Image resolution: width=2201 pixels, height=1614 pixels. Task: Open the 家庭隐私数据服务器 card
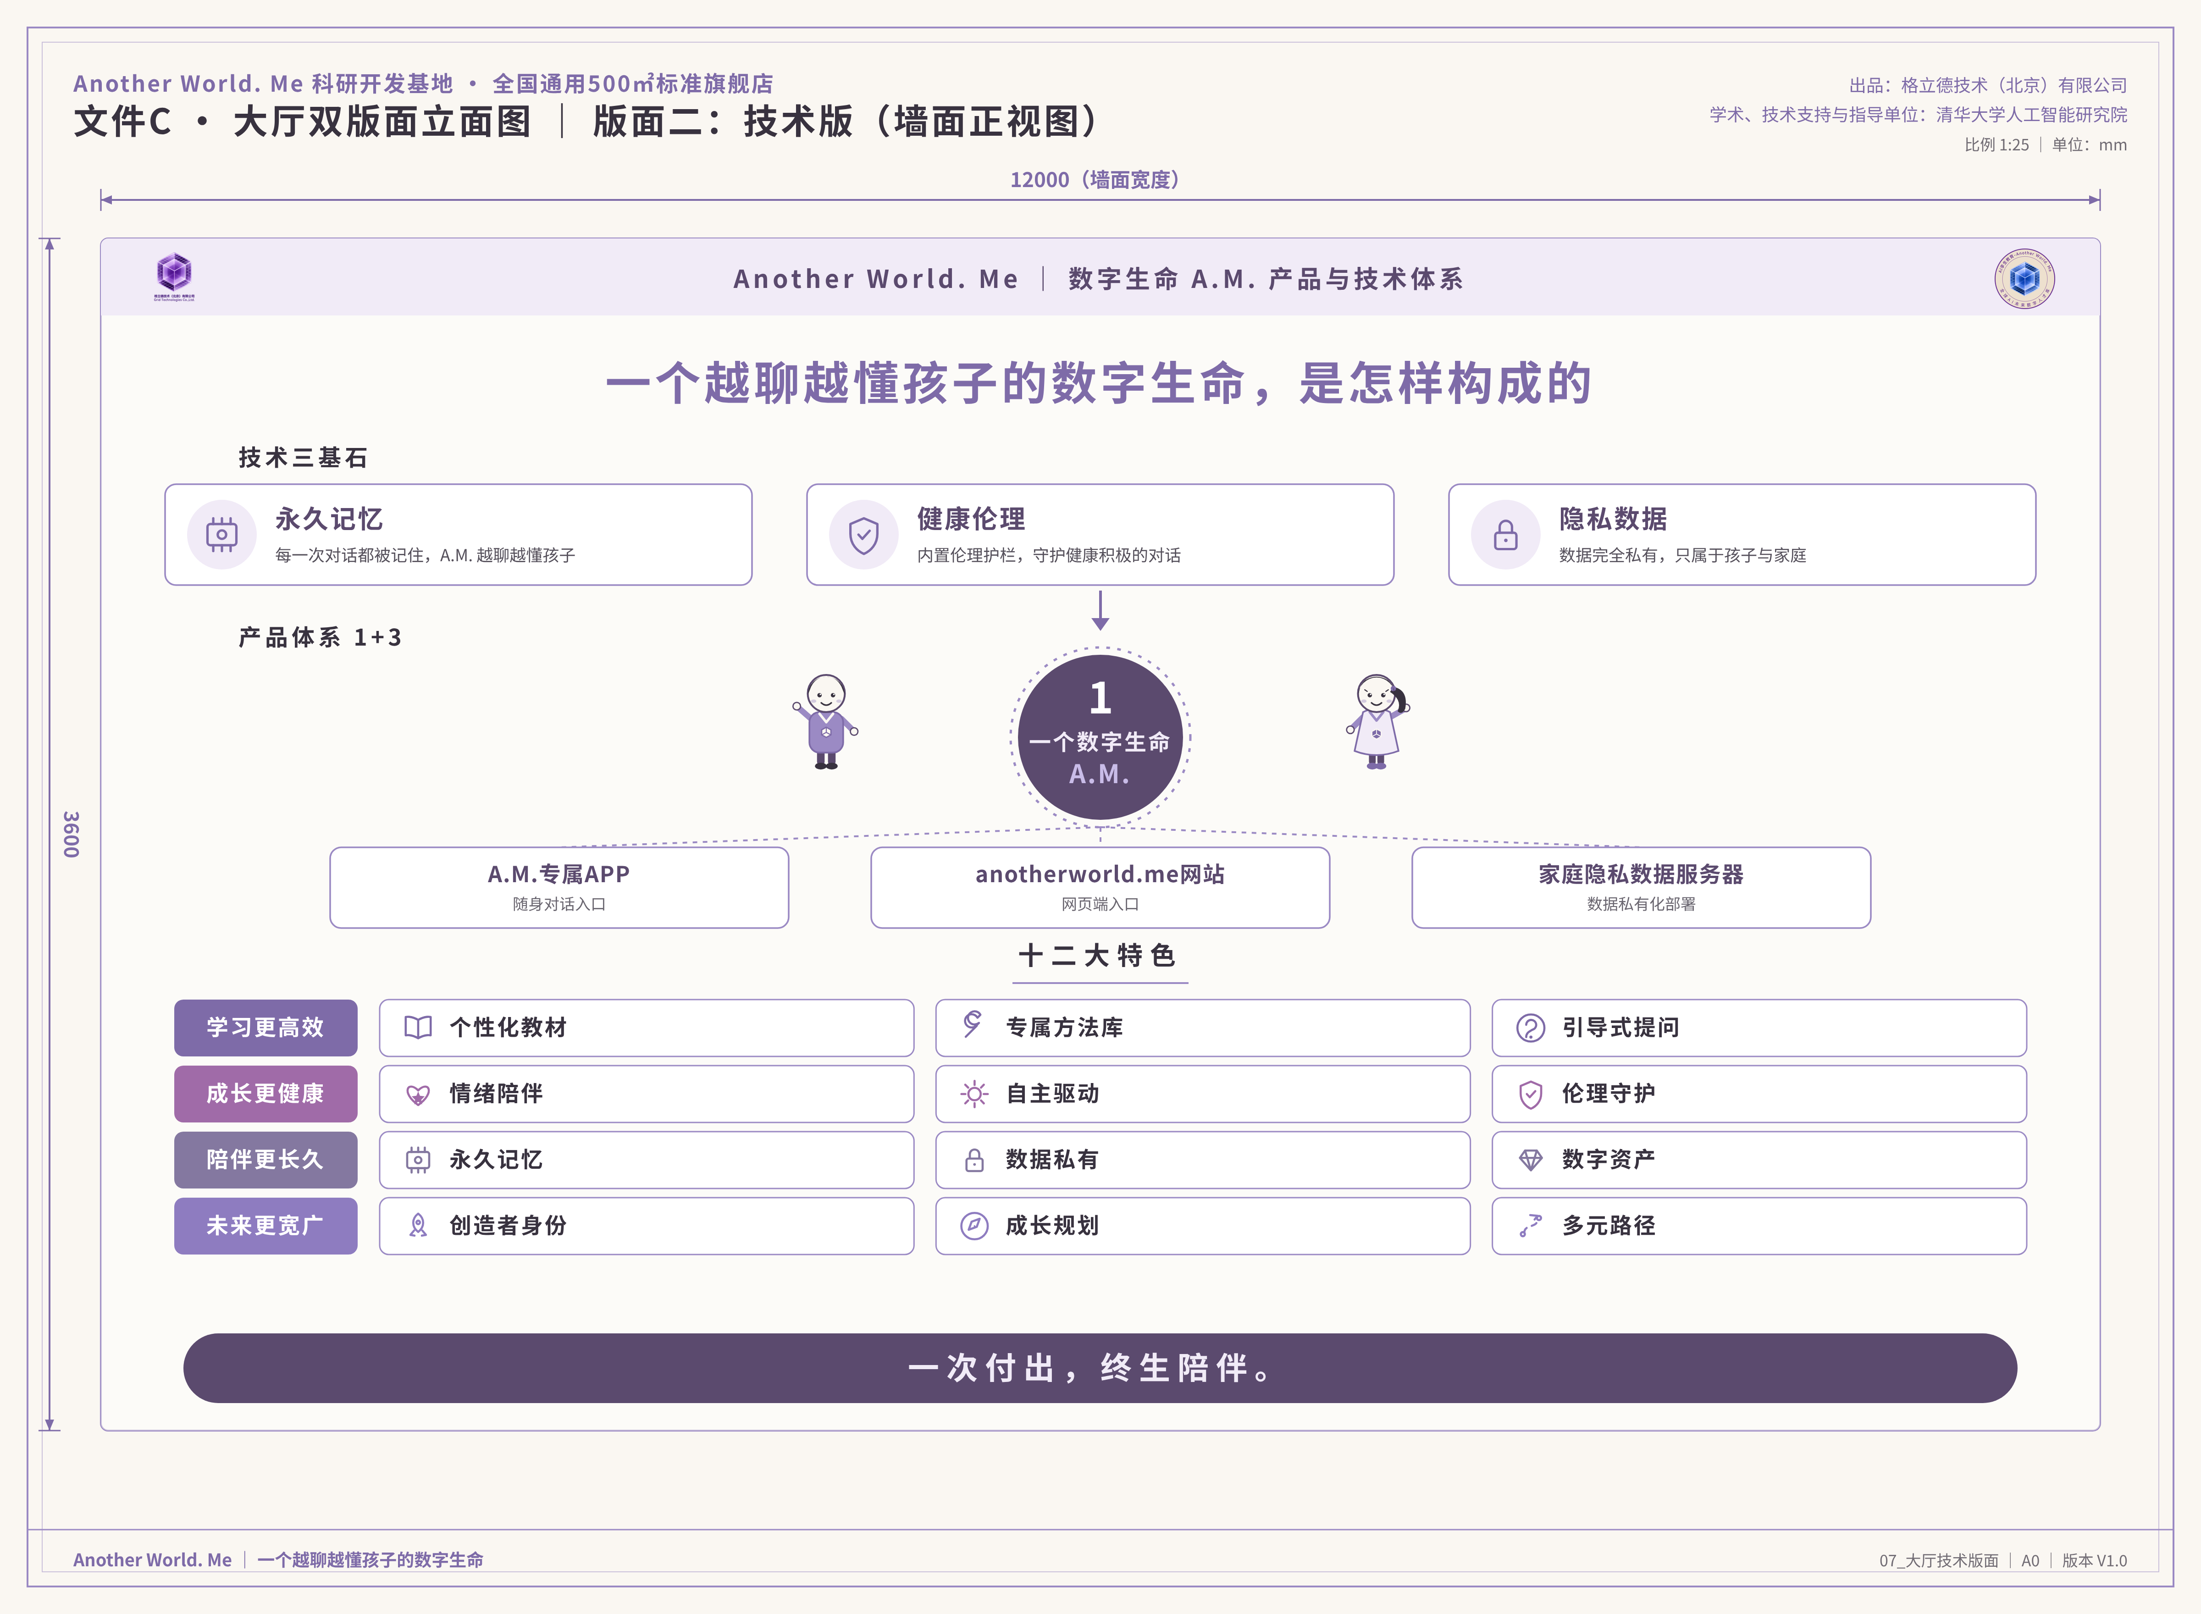1641,887
